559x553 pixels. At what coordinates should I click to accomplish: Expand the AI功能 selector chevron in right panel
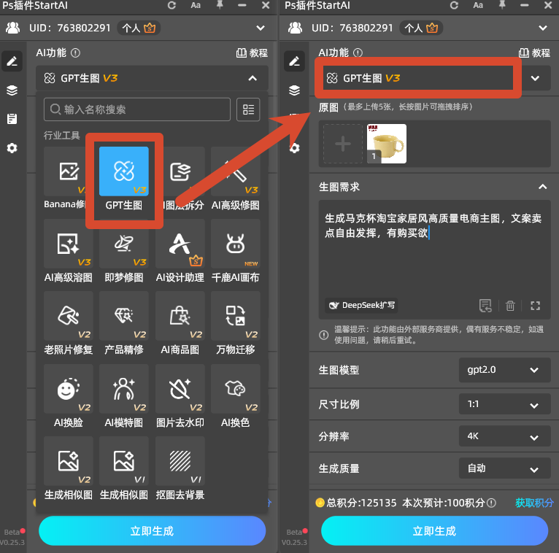535,78
